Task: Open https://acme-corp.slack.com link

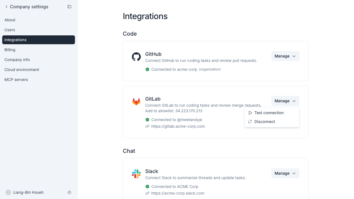Action: click(x=178, y=193)
